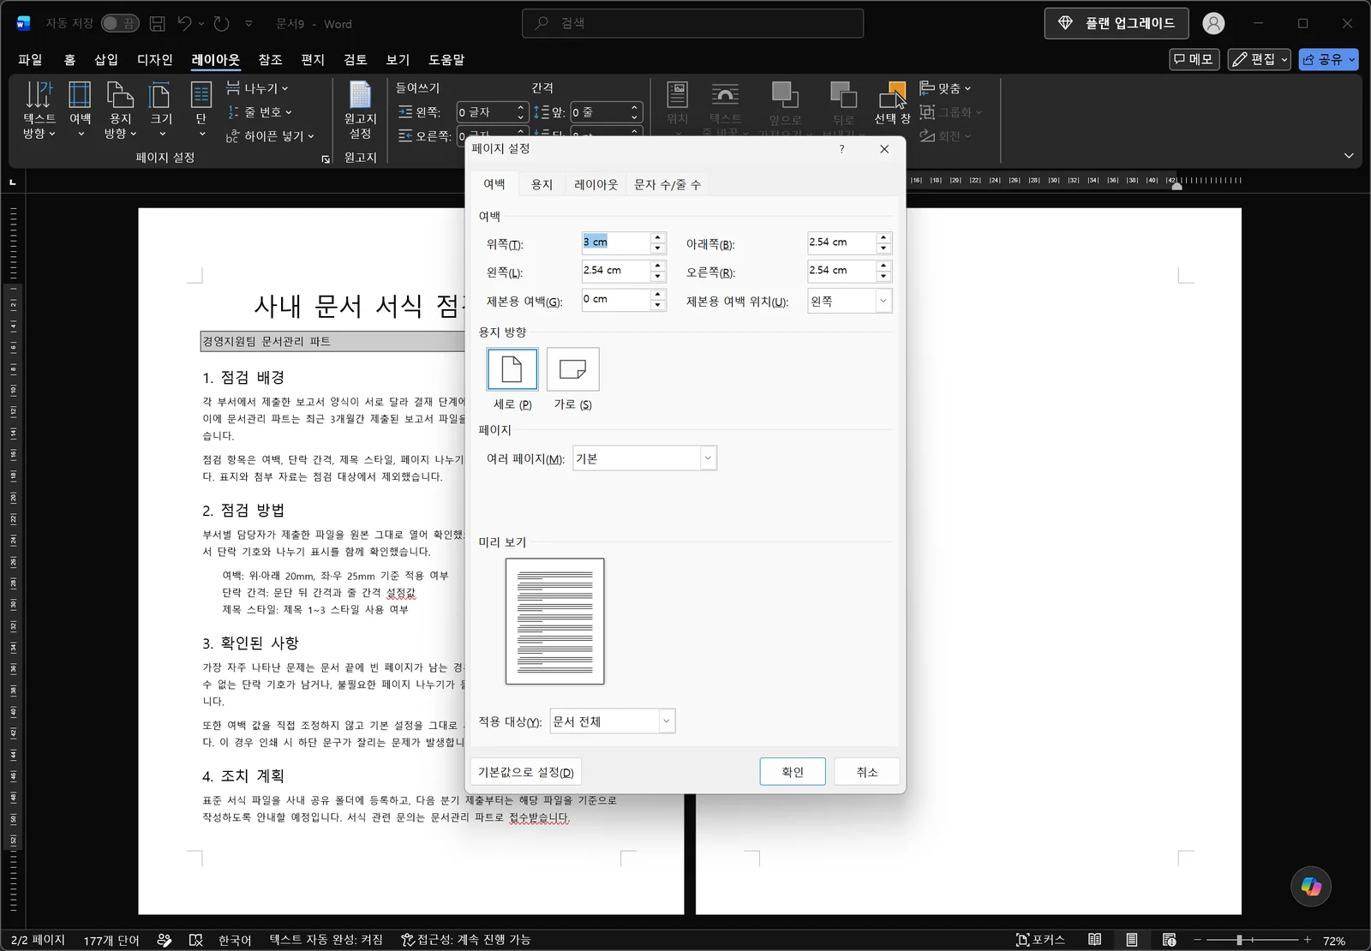The image size is (1371, 951).
Task: Click the right margin (오른쪽) input field
Action: (841, 271)
